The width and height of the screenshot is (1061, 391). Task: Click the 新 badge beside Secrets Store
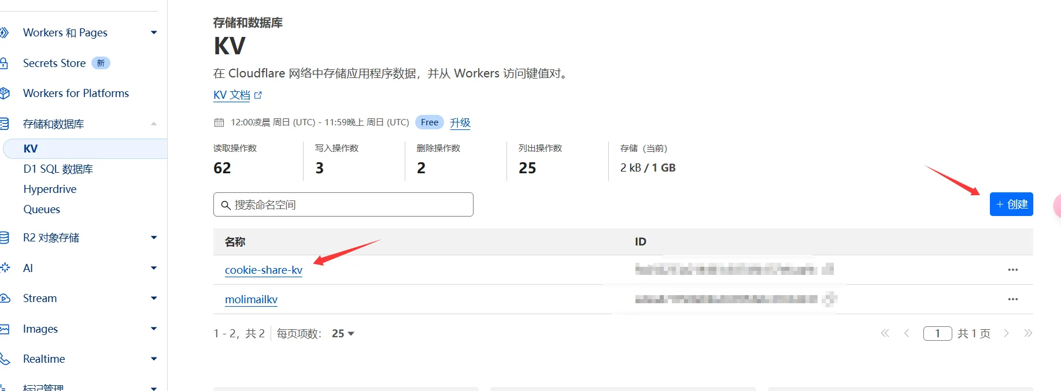[101, 63]
